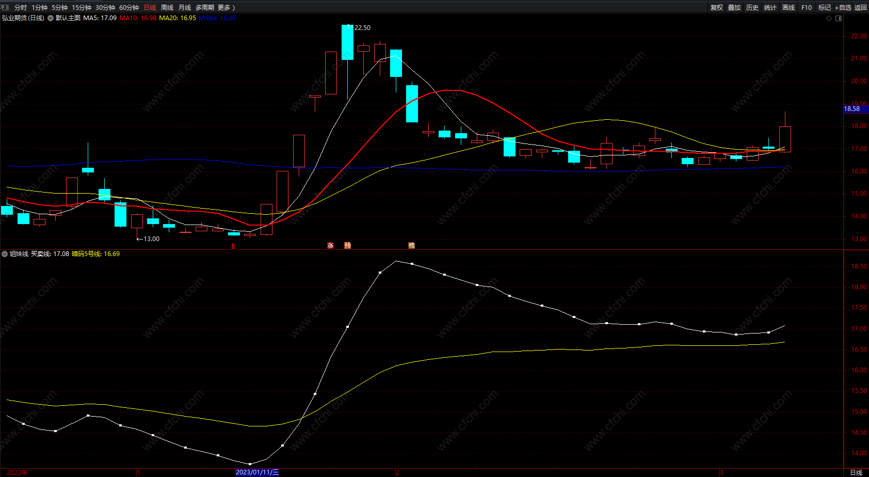Select the 60分钟 period tab

[x=129, y=8]
